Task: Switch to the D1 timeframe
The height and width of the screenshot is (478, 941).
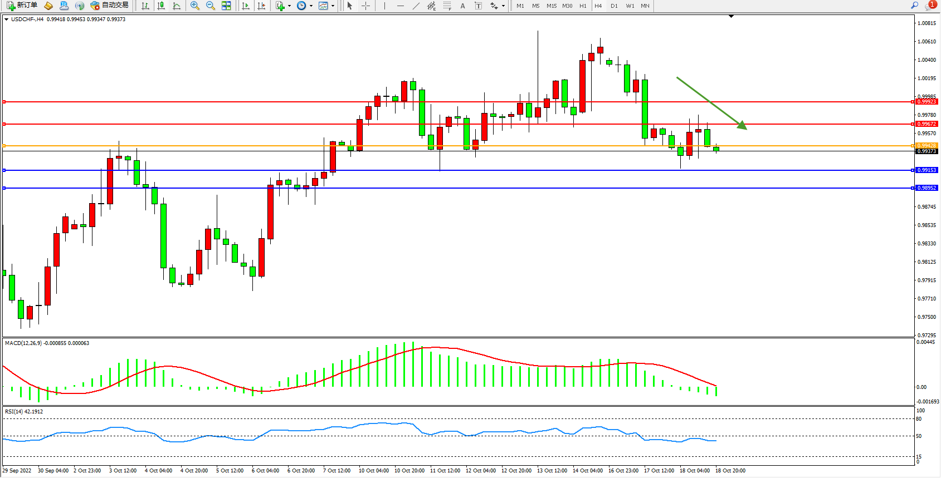Action: click(614, 6)
